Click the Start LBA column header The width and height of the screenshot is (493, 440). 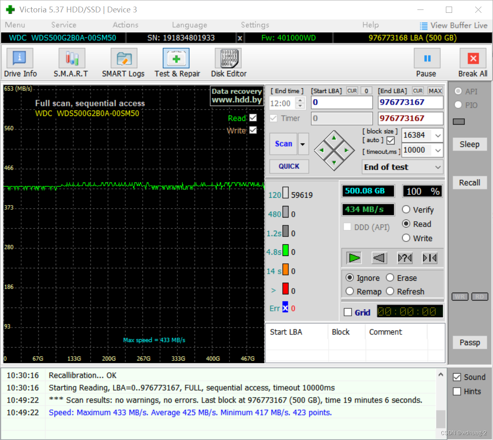point(298,332)
